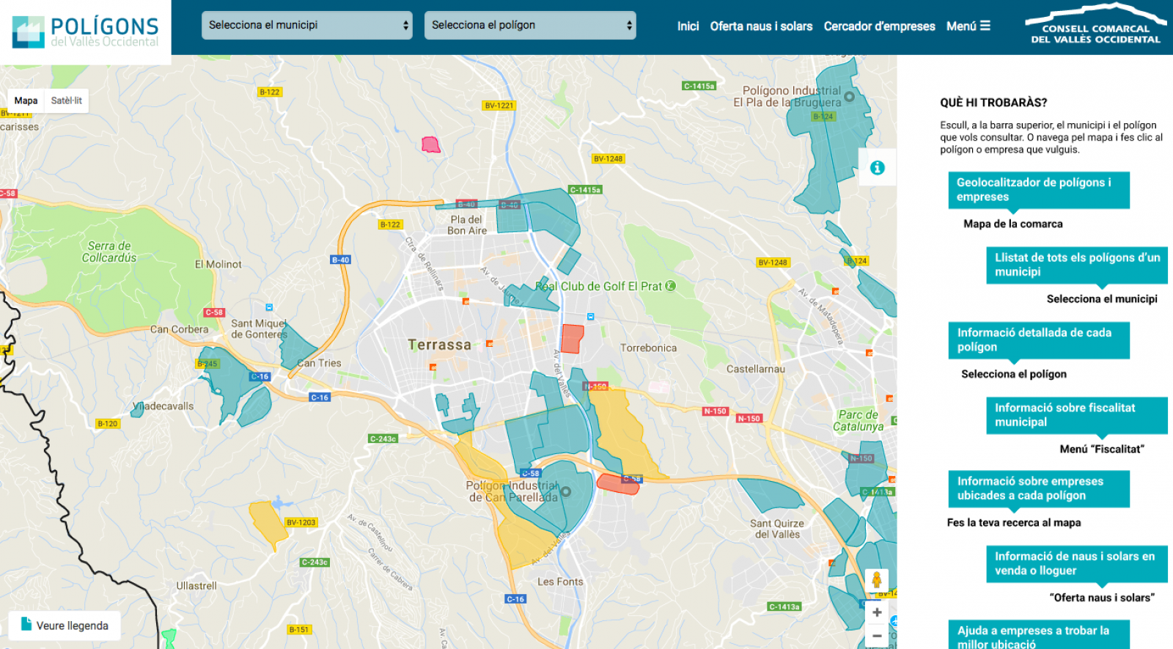Image resolution: width=1173 pixels, height=649 pixels.
Task: Click the blue info icon on map
Action: pyautogui.click(x=877, y=168)
